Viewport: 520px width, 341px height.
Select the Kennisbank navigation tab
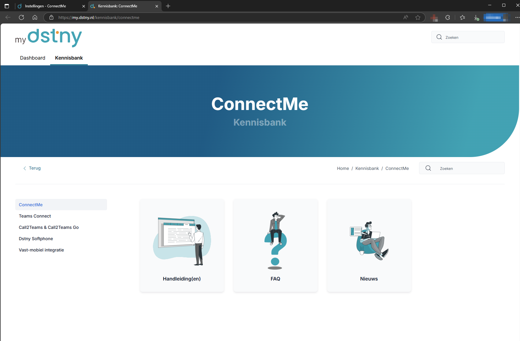[69, 58]
